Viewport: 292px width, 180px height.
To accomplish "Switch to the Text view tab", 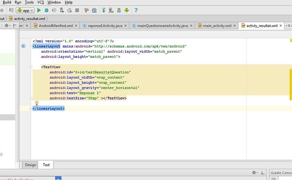I will pos(46,165).
